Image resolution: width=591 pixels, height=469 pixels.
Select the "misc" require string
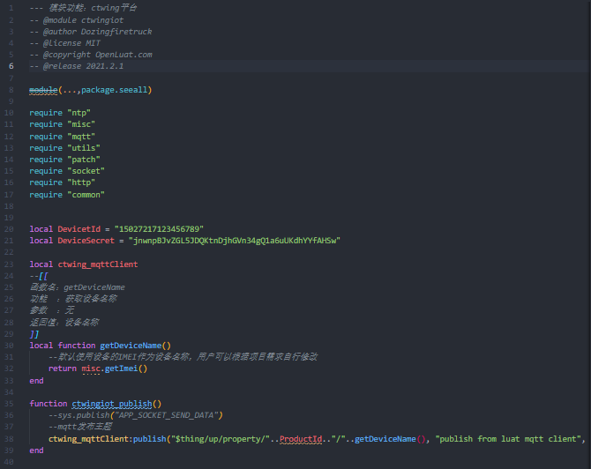point(81,124)
